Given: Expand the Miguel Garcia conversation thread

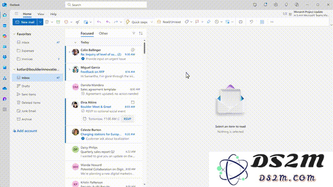Looking at the screenshot, I should click(69, 69).
